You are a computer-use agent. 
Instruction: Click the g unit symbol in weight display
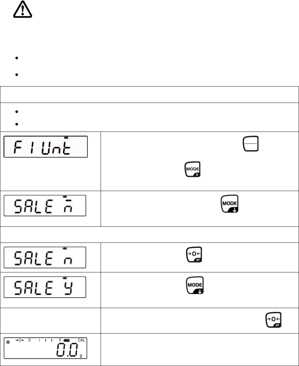click(x=80, y=355)
